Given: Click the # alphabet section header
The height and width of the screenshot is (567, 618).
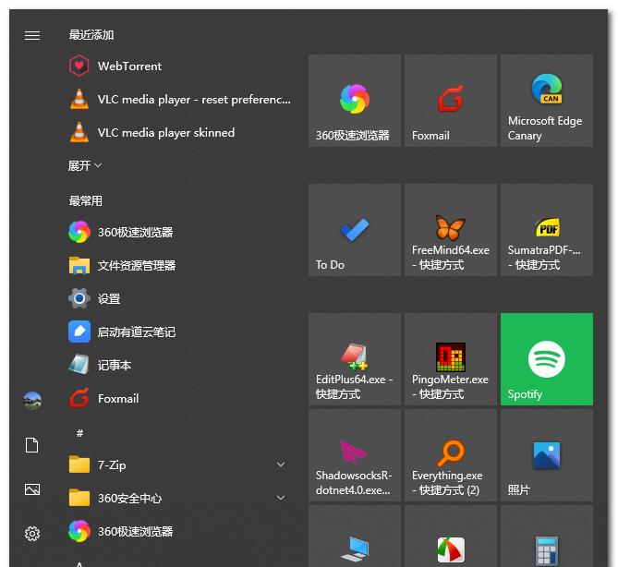Looking at the screenshot, I should [79, 433].
